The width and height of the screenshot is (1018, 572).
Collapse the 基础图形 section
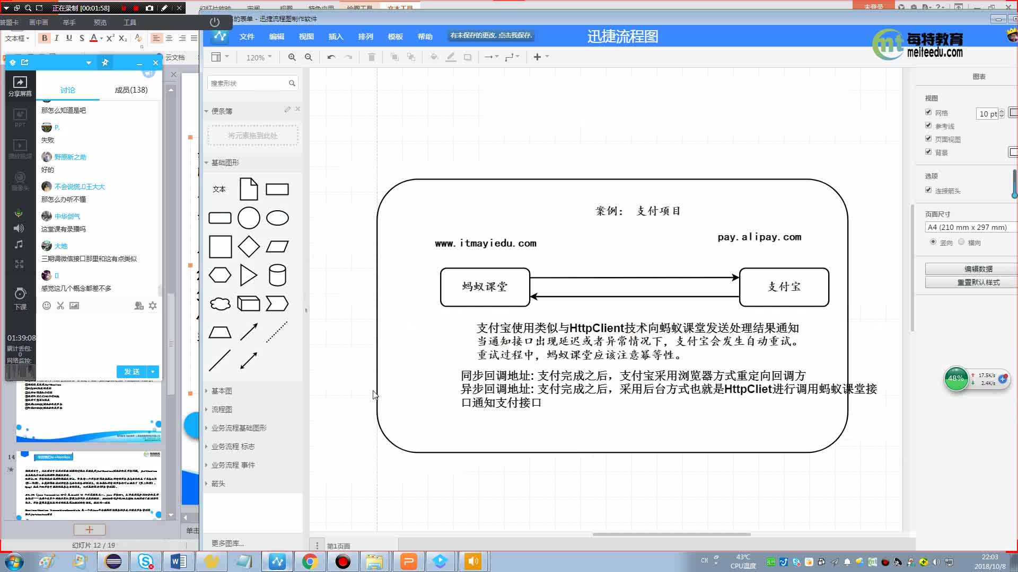[225, 163]
